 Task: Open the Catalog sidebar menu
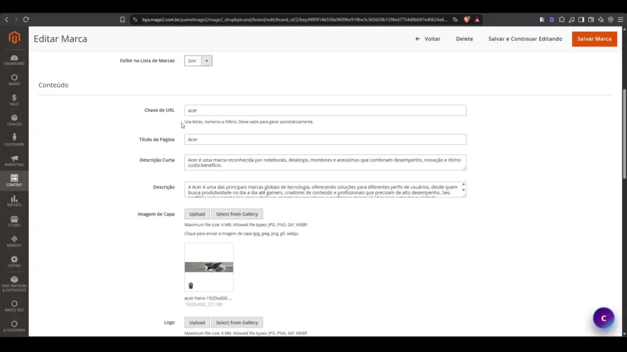click(x=15, y=120)
